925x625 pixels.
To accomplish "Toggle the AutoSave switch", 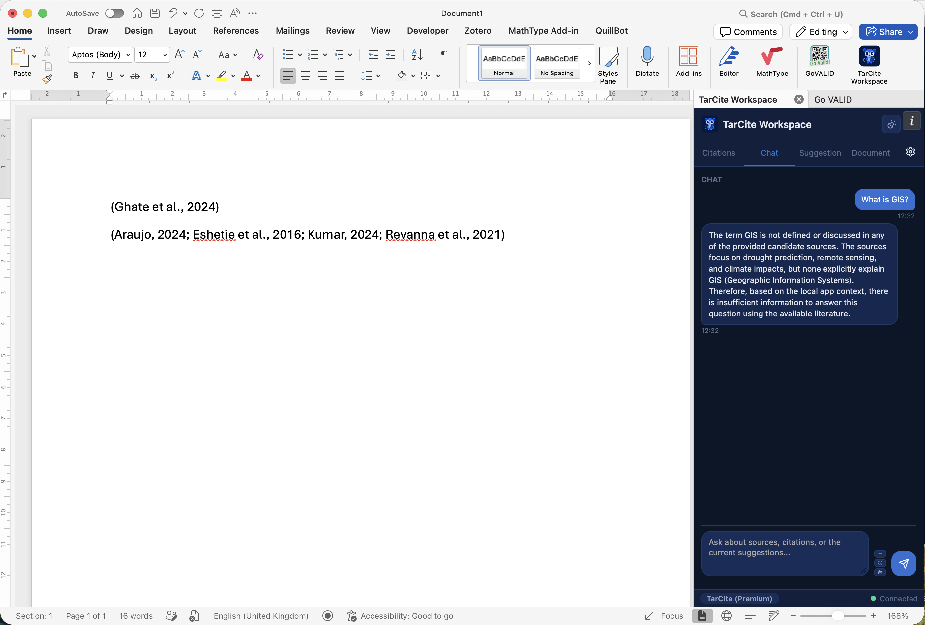I will pyautogui.click(x=115, y=13).
